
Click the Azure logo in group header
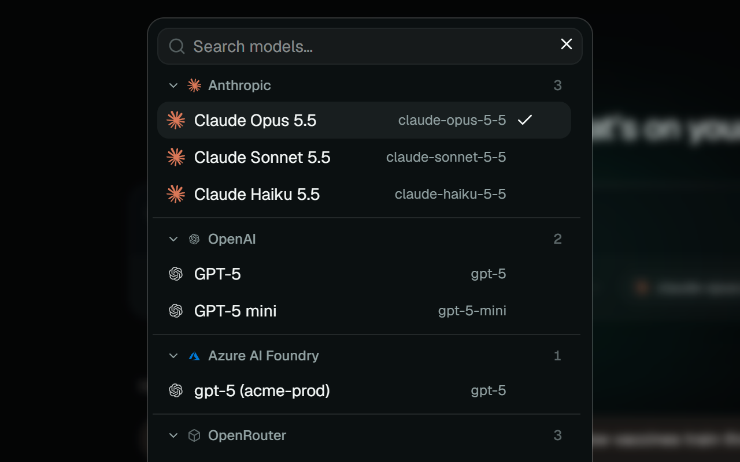pyautogui.click(x=194, y=356)
